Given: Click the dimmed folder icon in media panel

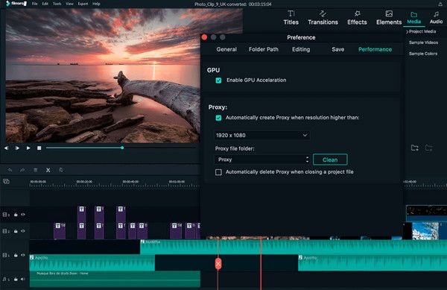Looking at the screenshot, I should tap(428, 148).
